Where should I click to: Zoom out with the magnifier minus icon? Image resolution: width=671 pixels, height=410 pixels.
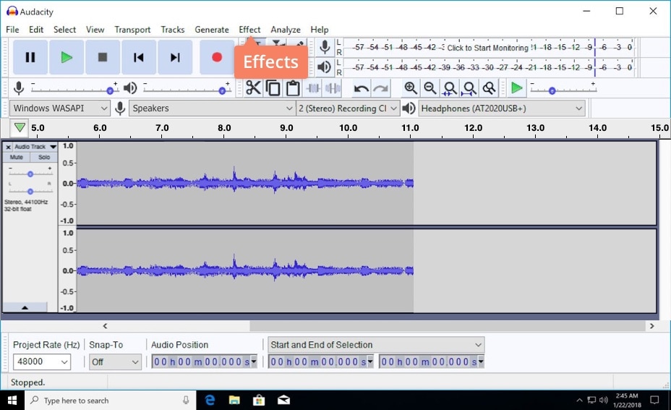point(429,88)
